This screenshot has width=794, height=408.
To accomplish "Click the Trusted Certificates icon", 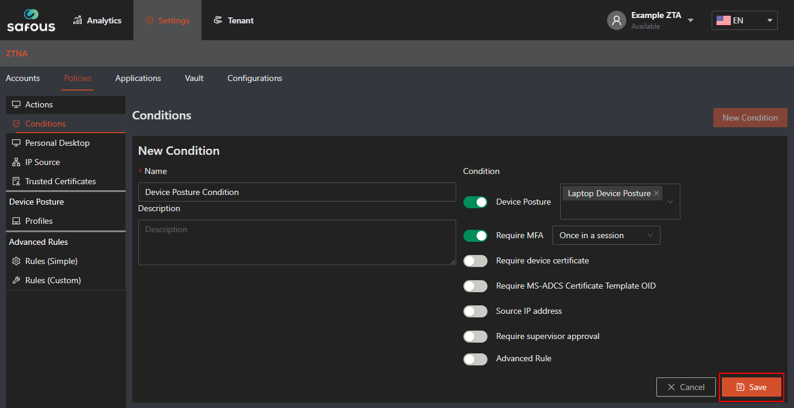I will pyautogui.click(x=16, y=181).
